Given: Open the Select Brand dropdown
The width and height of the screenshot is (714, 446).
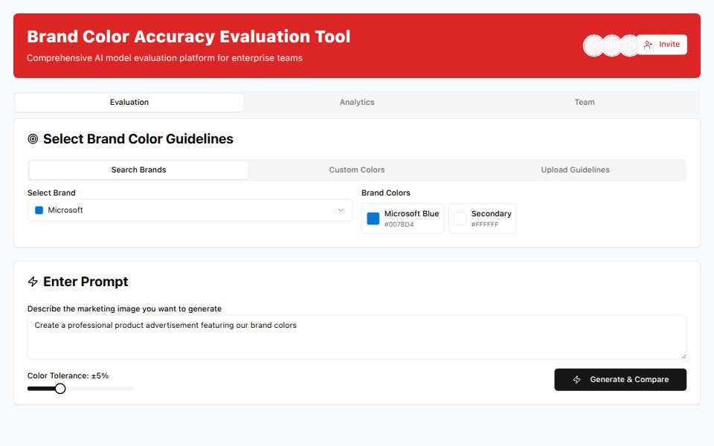Looking at the screenshot, I should (x=190, y=210).
